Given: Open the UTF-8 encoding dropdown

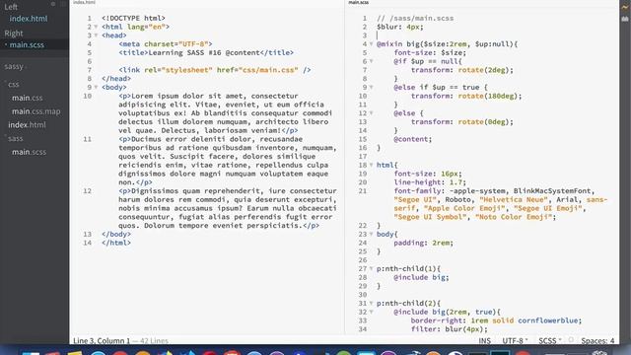Looking at the screenshot, I should point(515,341).
